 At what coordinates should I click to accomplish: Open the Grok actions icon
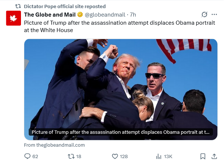click(205, 15)
